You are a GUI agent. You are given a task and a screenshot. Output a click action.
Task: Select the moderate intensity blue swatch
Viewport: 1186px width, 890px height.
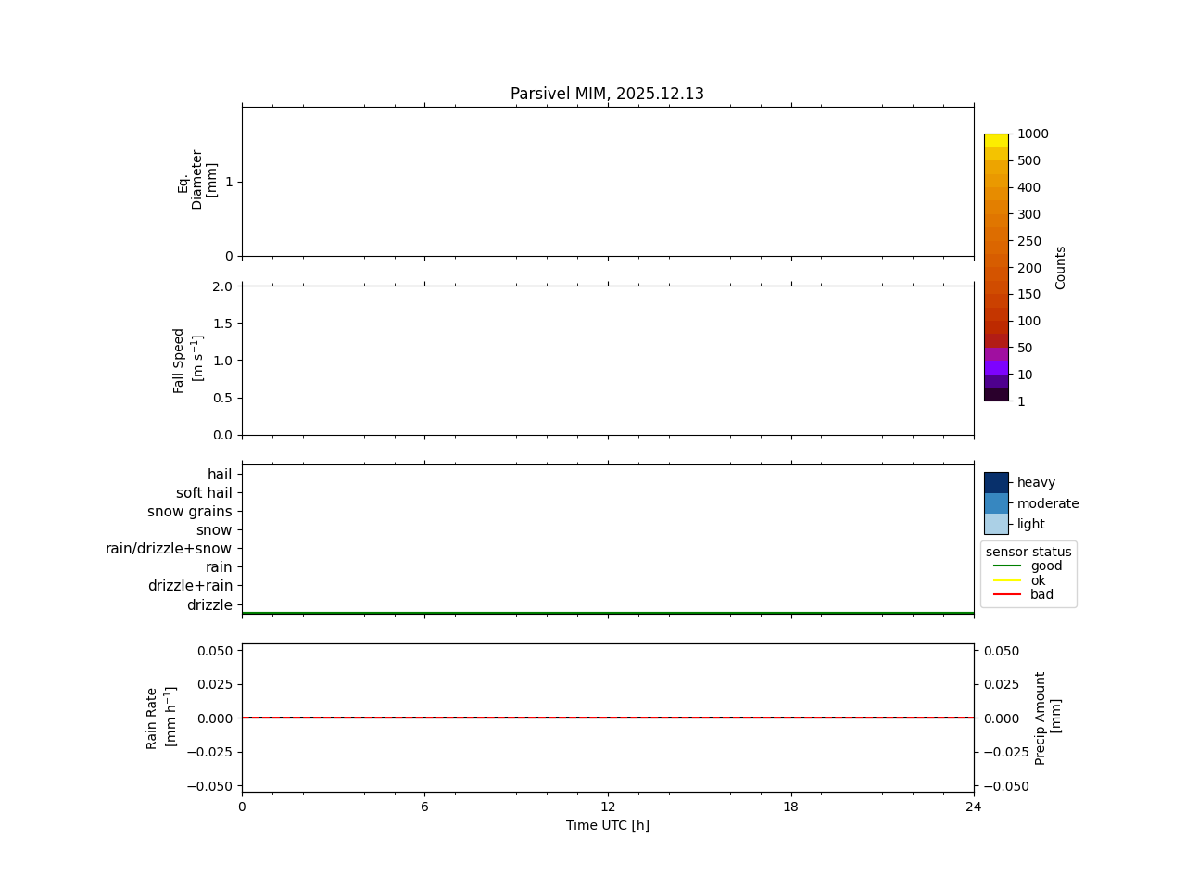996,503
